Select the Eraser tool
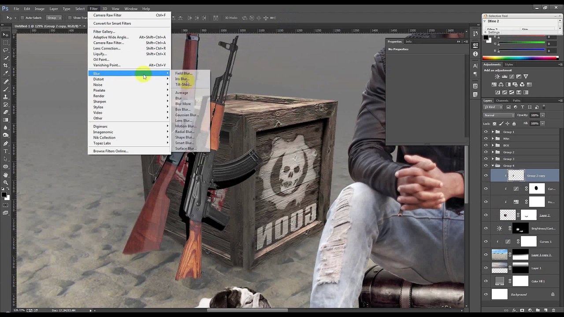The width and height of the screenshot is (564, 317). coord(5,112)
